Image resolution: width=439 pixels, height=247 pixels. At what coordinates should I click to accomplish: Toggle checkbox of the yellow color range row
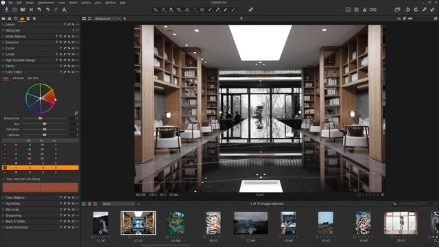click(5, 163)
